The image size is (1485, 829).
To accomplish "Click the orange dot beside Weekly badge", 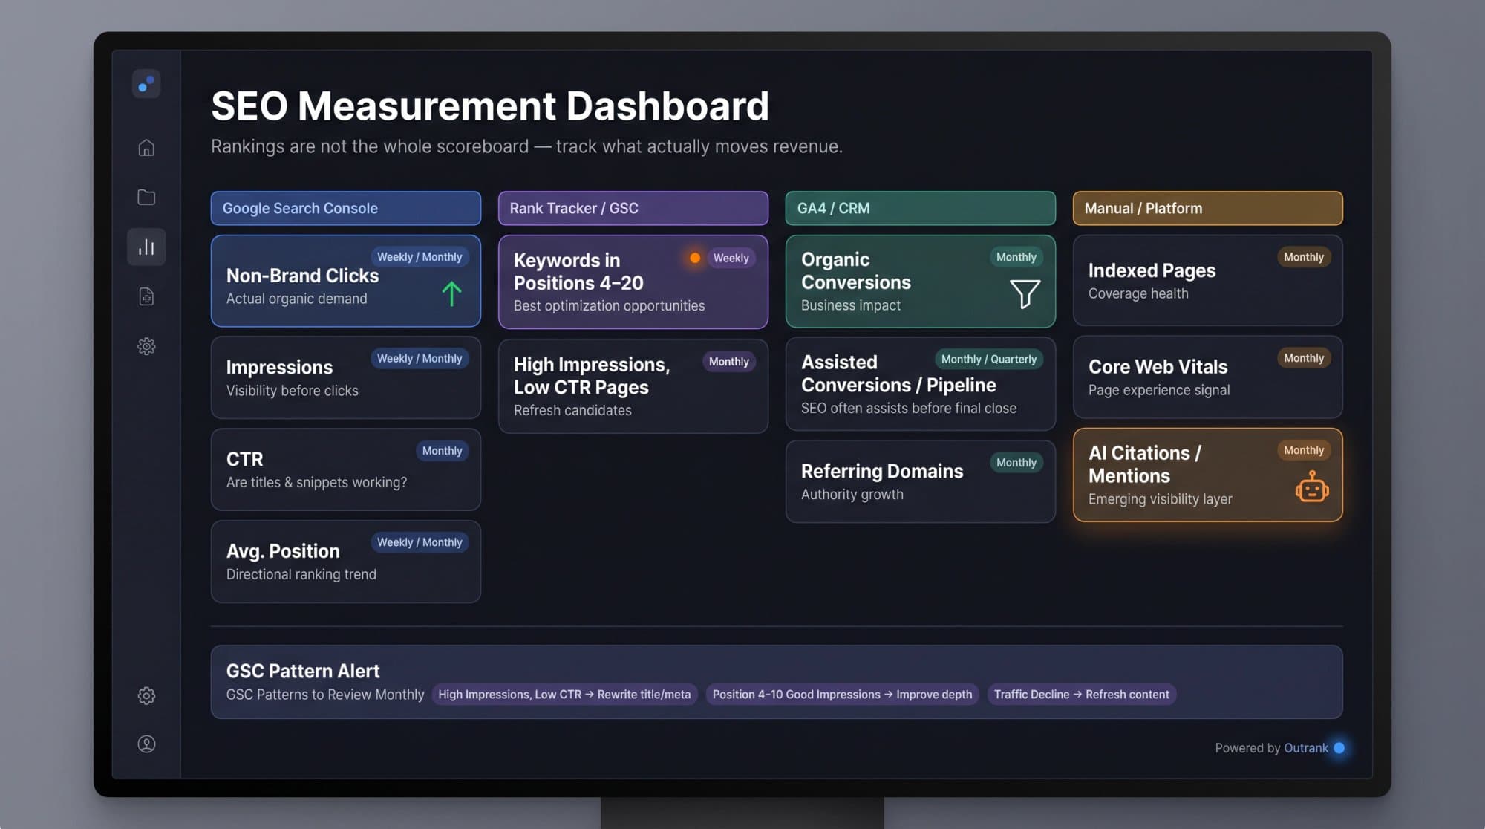I will 695,258.
